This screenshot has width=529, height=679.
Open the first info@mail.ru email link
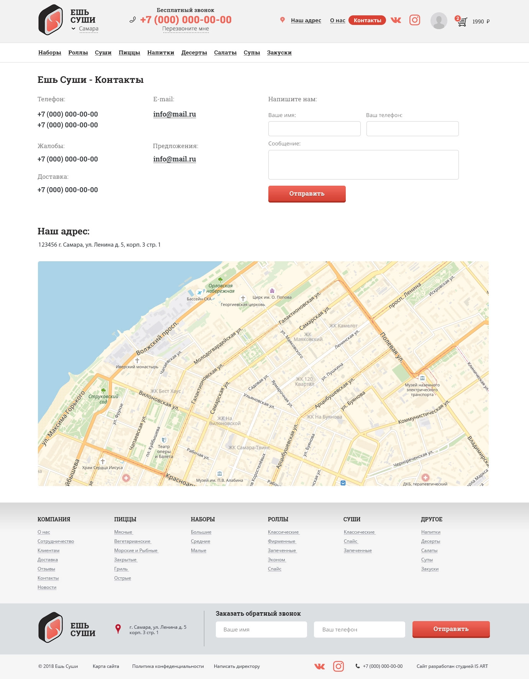[174, 114]
